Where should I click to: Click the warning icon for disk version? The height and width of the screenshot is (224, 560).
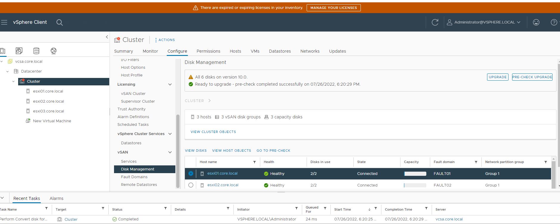tap(191, 77)
